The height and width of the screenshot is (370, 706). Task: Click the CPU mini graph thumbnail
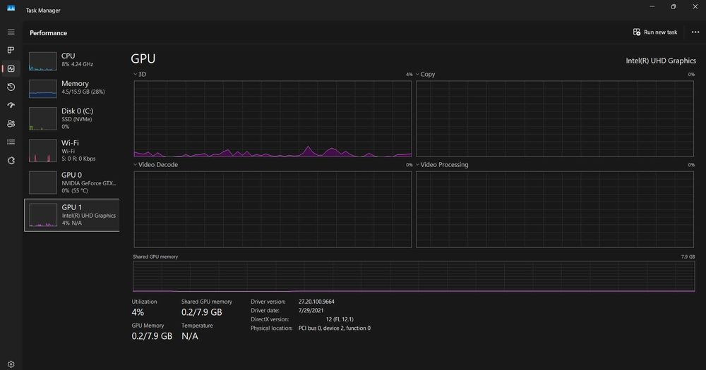click(x=43, y=61)
